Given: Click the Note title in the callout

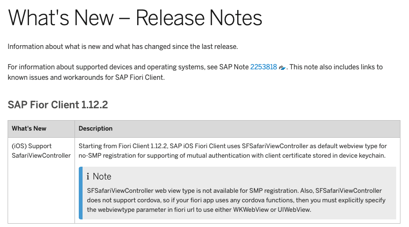Looking at the screenshot, I should (102, 177).
